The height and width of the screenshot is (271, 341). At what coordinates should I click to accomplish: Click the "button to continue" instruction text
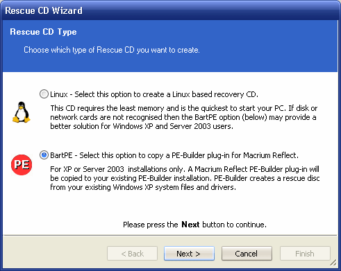(x=234, y=225)
